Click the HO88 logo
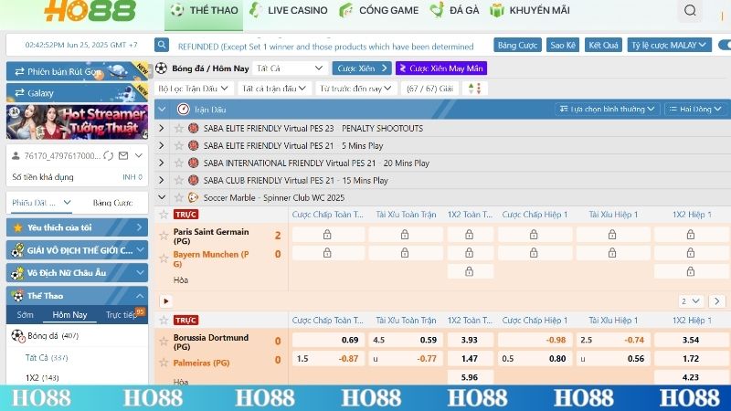This screenshot has width=731, height=411. click(90, 11)
